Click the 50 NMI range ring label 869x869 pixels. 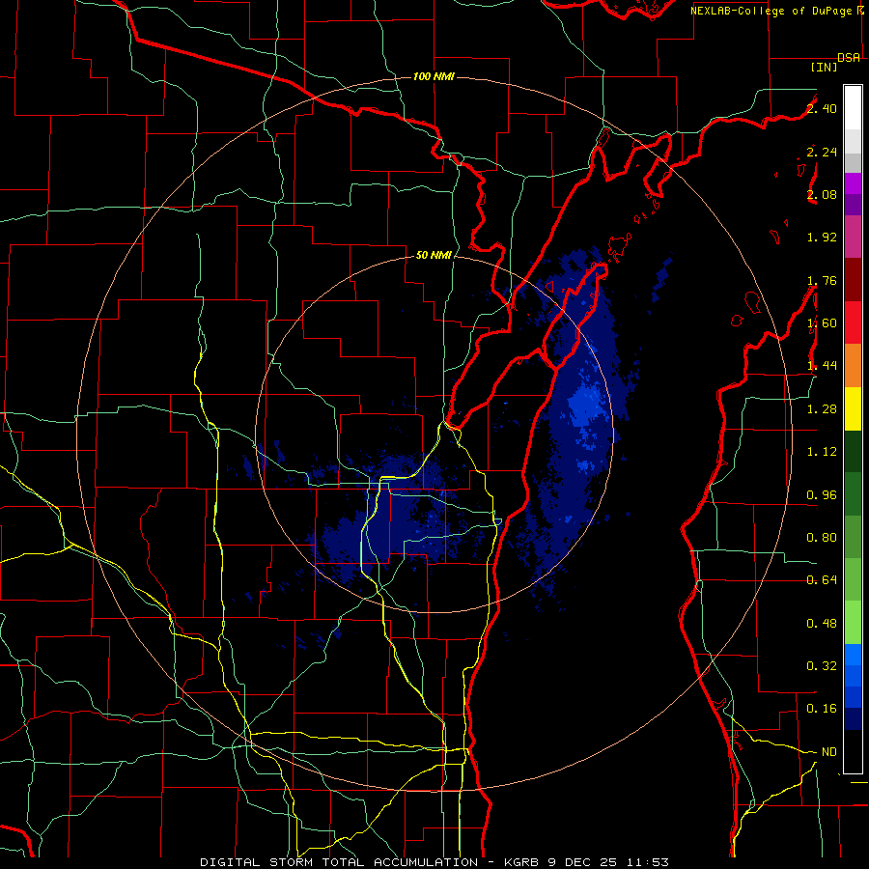click(434, 255)
